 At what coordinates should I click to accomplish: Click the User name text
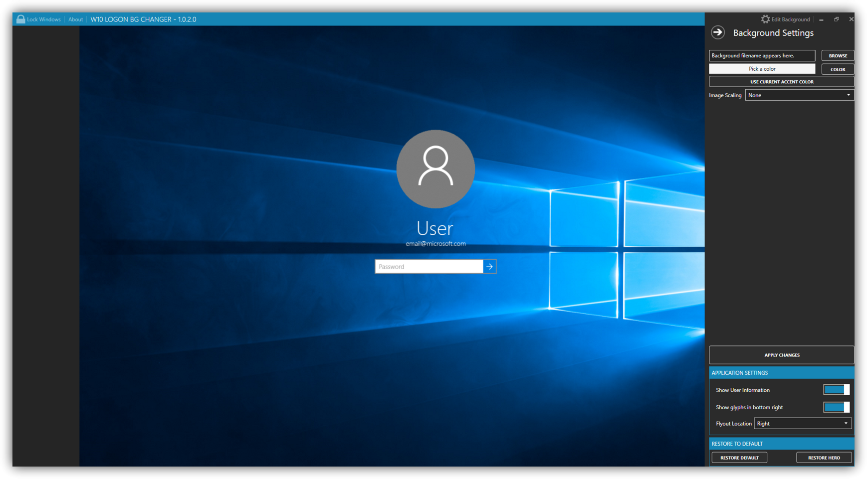tap(435, 228)
